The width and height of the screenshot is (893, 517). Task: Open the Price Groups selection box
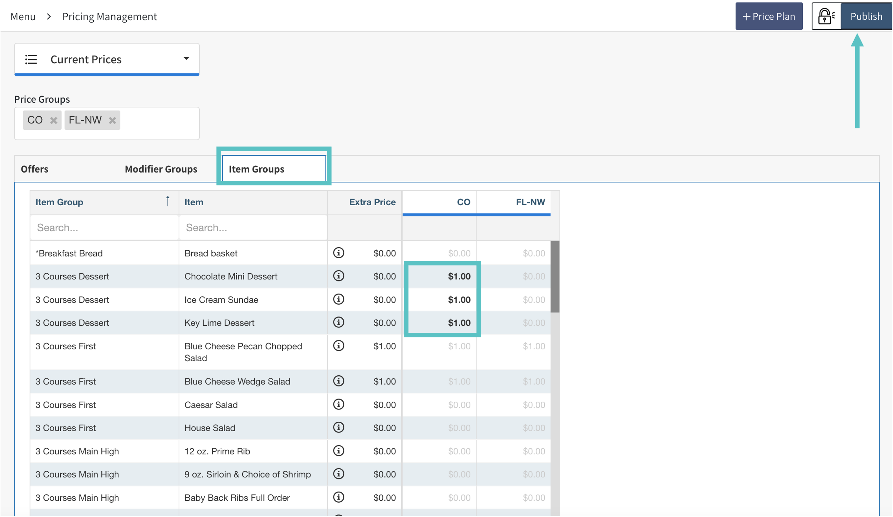coord(160,123)
